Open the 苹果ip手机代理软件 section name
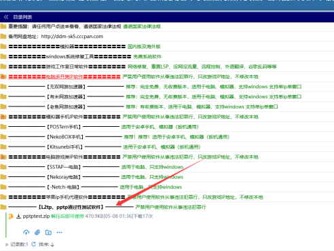This screenshot has height=251, width=334. 67,197
